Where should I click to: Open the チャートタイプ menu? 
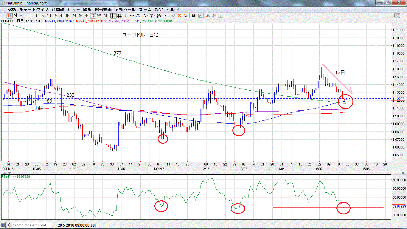[x=34, y=10]
